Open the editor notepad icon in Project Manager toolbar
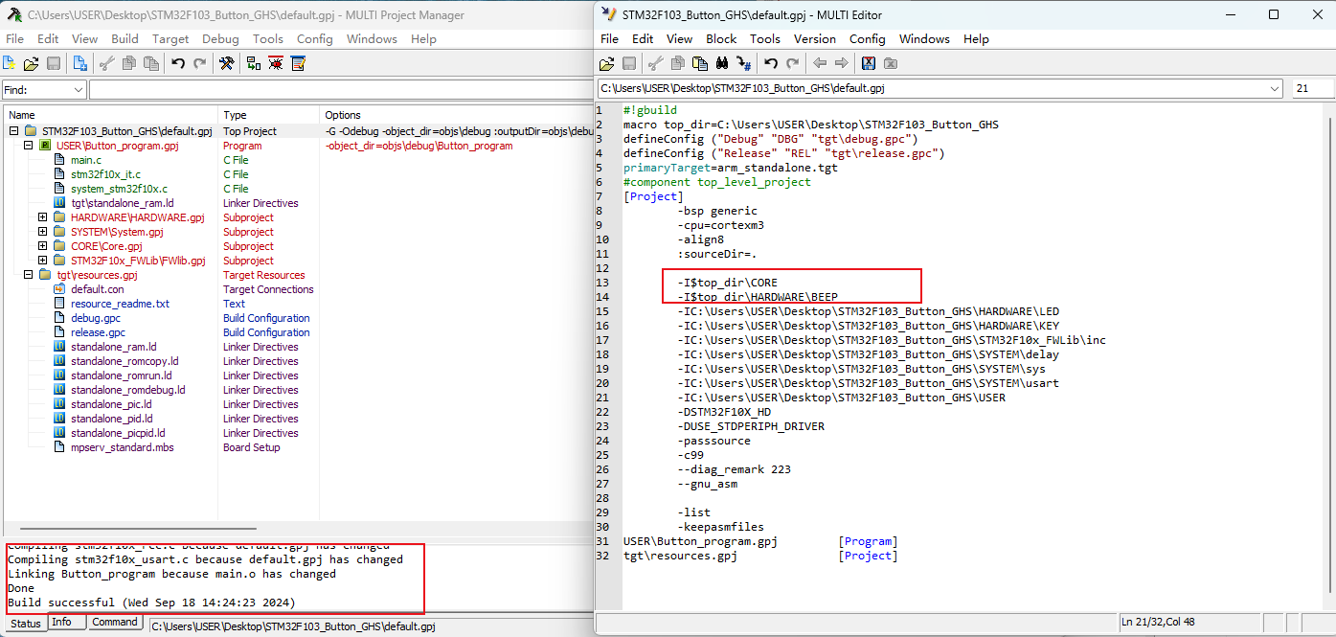Image resolution: width=1336 pixels, height=637 pixels. [x=299, y=63]
